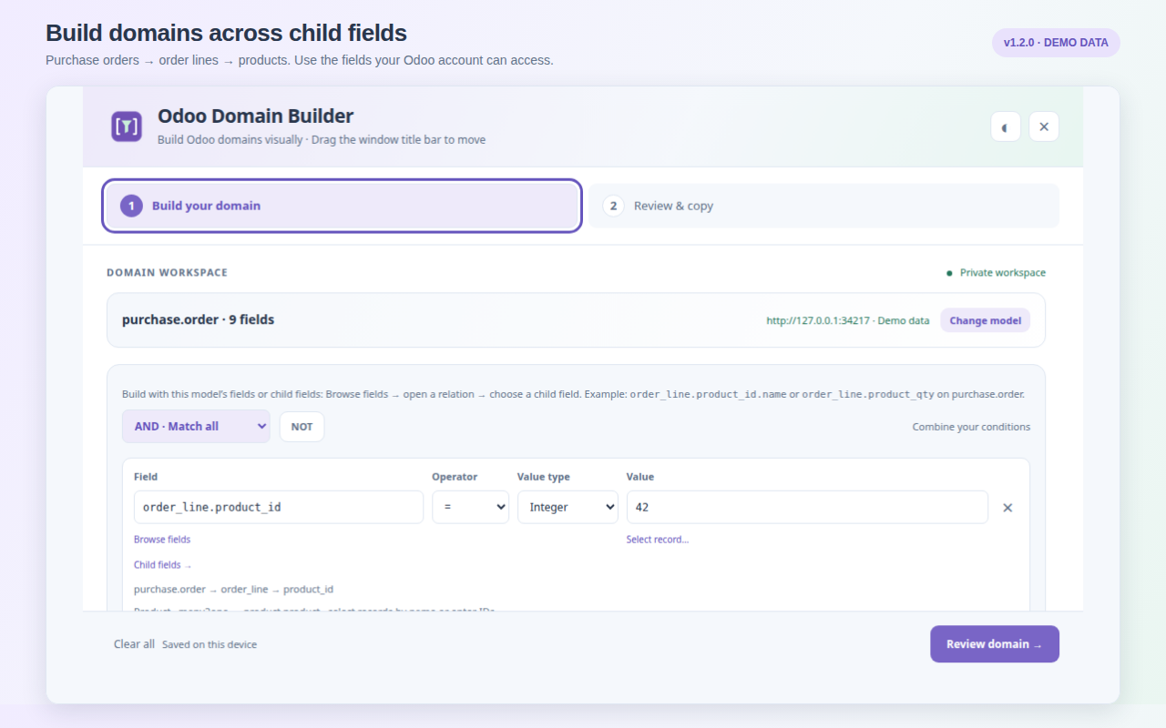The image size is (1166, 728).
Task: Switch to Review & copy step
Action: point(823,206)
